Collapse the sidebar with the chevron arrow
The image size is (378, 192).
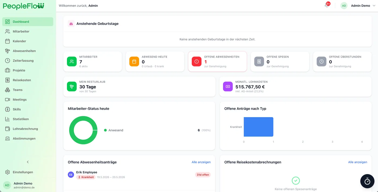(x=28, y=162)
